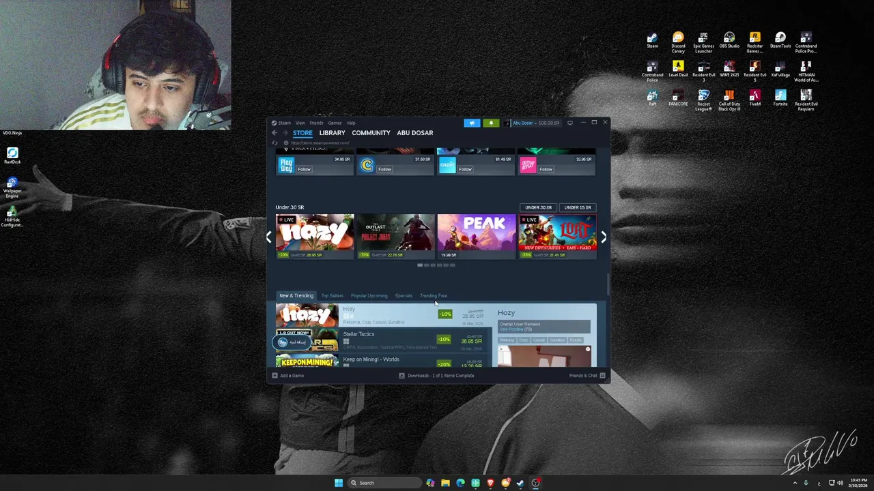874x491 pixels.
Task: Open the SteamTools desktop icon
Action: pos(780,40)
